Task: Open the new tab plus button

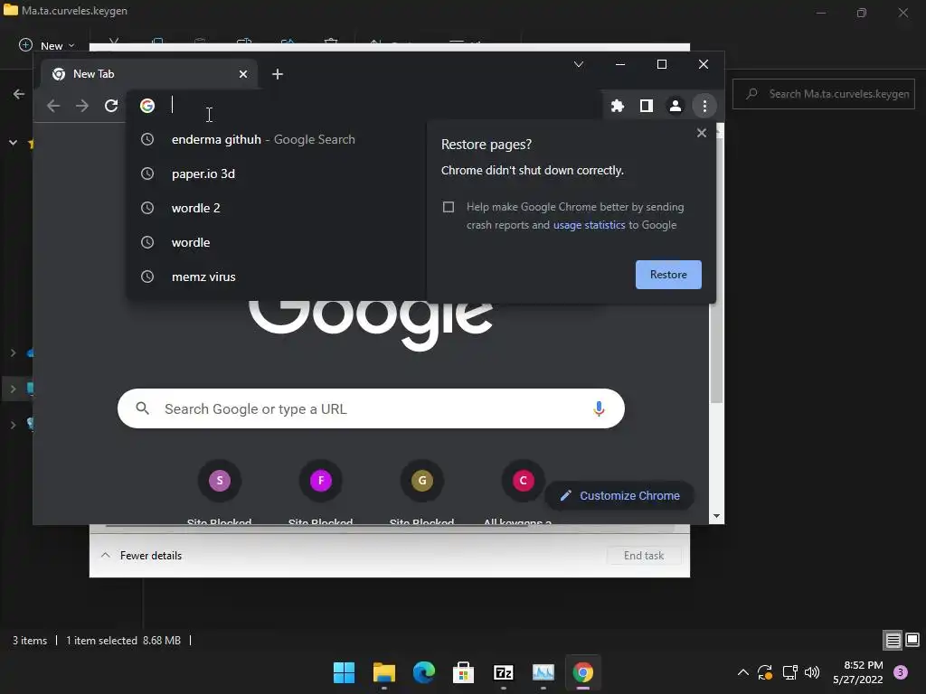Action: click(277, 74)
